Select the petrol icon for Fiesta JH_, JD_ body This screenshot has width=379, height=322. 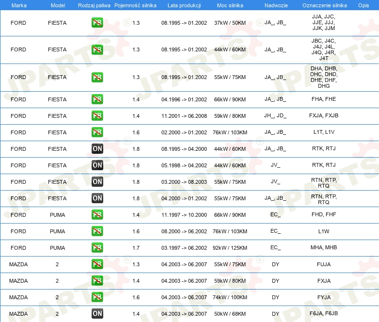pos(97,116)
